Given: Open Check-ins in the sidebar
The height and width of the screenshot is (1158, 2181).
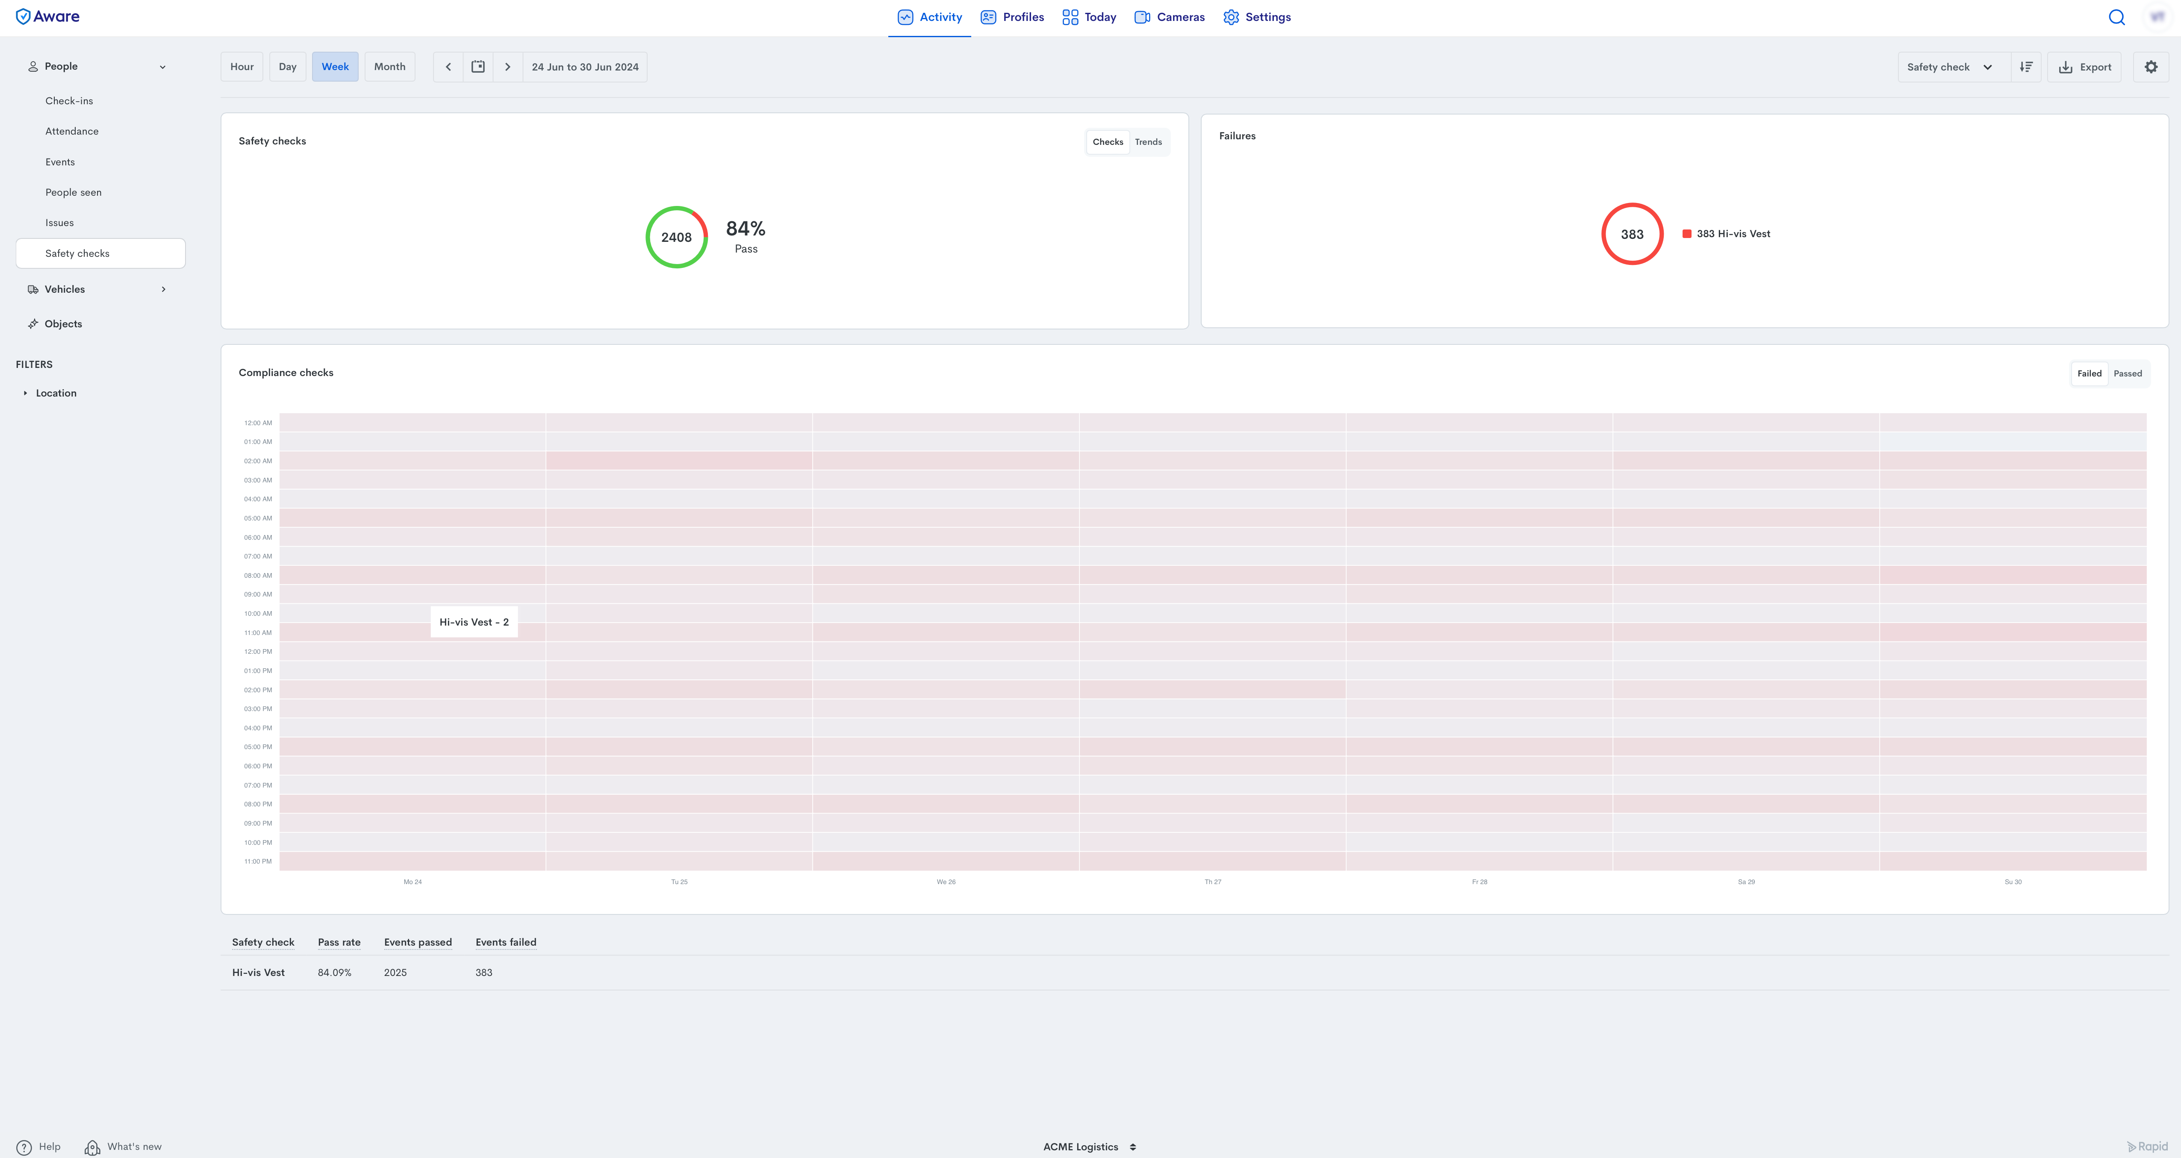Looking at the screenshot, I should point(69,101).
